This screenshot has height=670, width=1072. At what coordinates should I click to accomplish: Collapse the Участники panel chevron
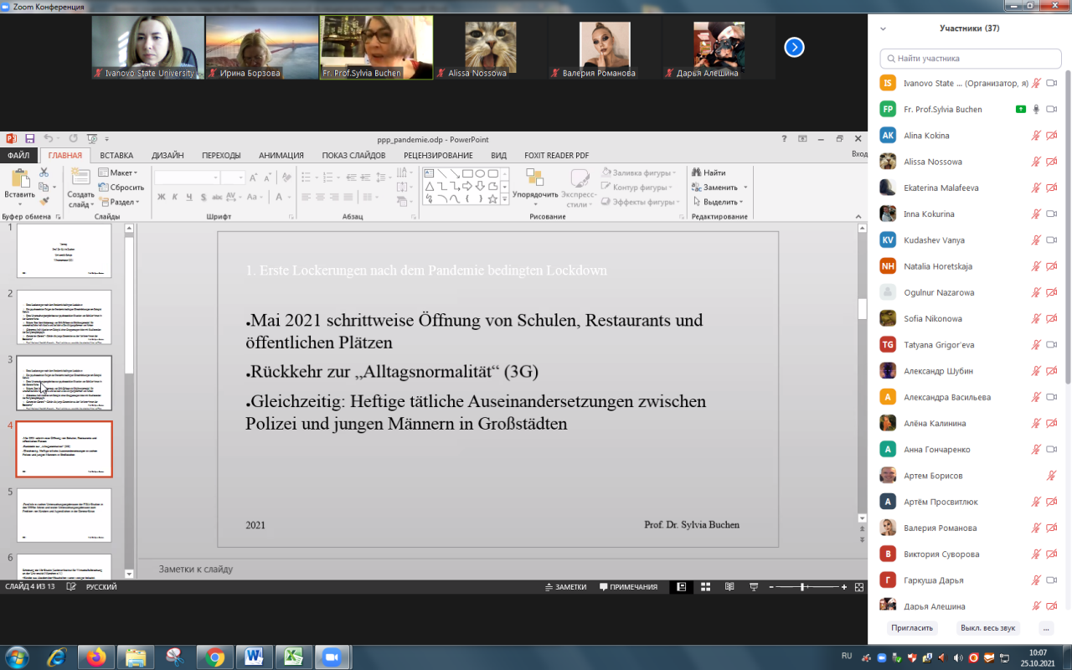pyautogui.click(x=883, y=28)
